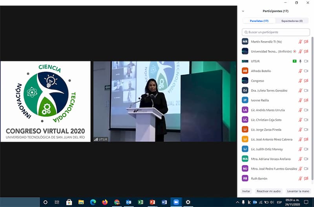The width and height of the screenshot is (314, 207).
Task: Toggle Alfredo Botello's microphone mute icon
Action: coord(300,71)
